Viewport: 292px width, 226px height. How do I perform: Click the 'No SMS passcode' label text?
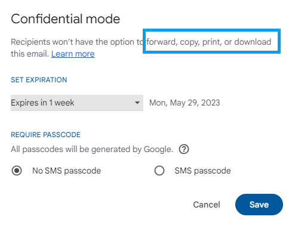[66, 171]
